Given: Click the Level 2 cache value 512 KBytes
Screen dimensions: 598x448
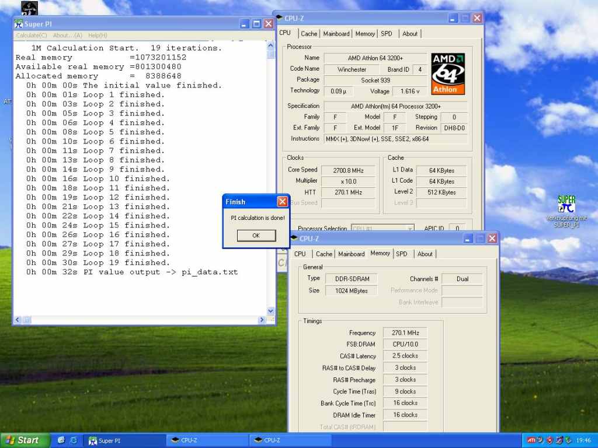Looking at the screenshot, I should [x=441, y=192].
